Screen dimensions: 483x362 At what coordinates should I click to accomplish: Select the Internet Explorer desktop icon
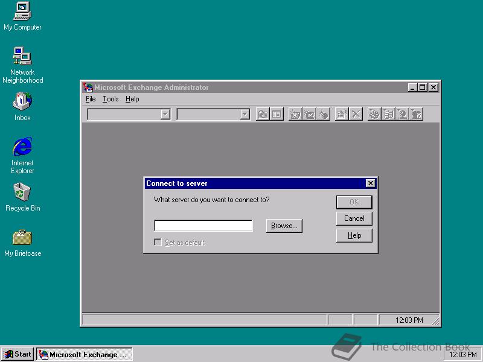22,156
